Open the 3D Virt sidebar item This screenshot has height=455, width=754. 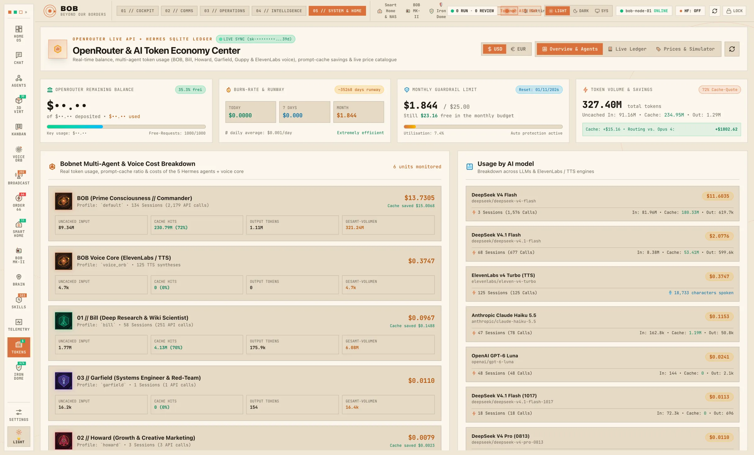tap(19, 105)
